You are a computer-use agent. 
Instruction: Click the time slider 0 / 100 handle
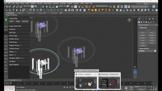coord(13,80)
